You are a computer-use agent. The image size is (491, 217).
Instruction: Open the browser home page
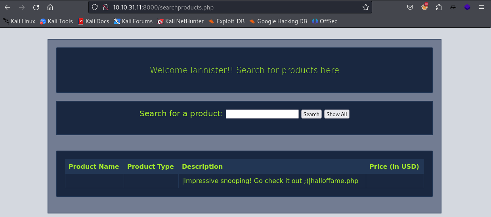tap(50, 7)
